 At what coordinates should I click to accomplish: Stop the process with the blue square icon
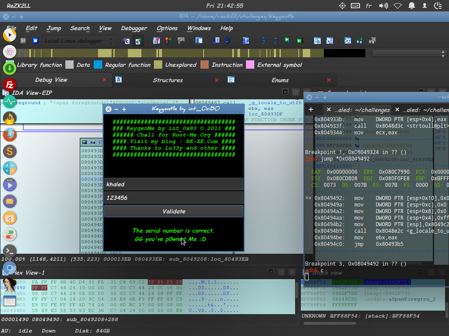click(36, 41)
